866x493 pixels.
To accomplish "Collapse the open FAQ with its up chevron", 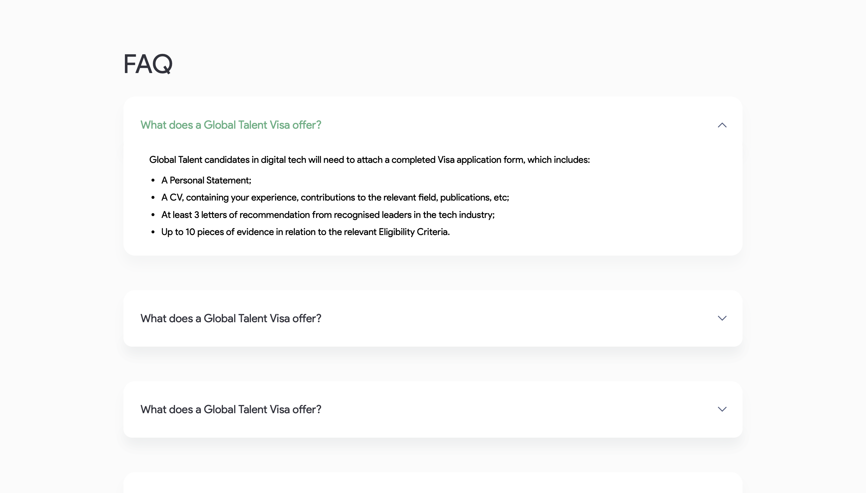I will (722, 125).
